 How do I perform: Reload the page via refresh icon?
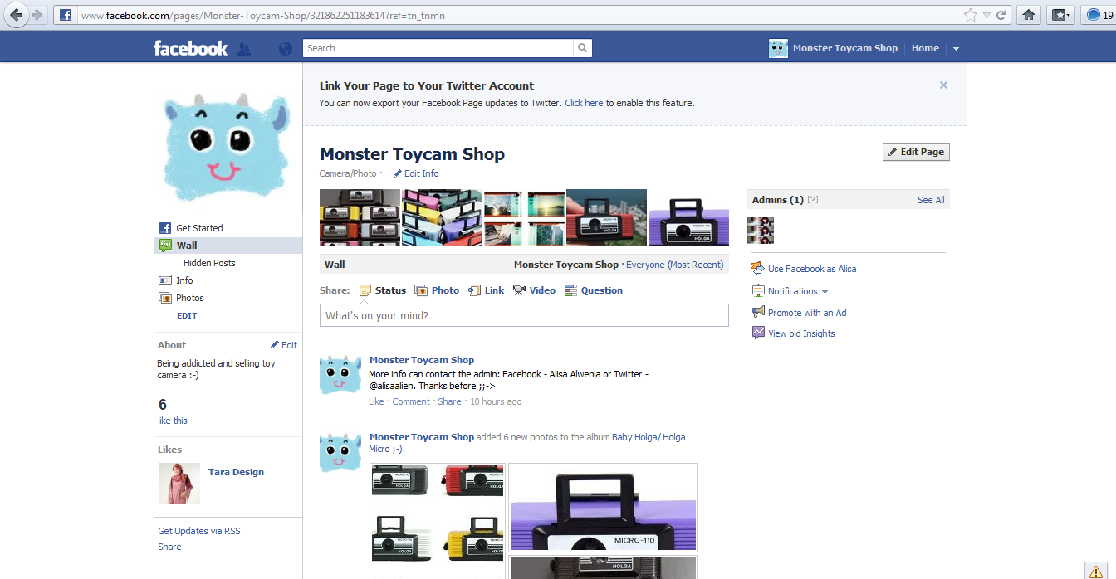(x=1001, y=15)
